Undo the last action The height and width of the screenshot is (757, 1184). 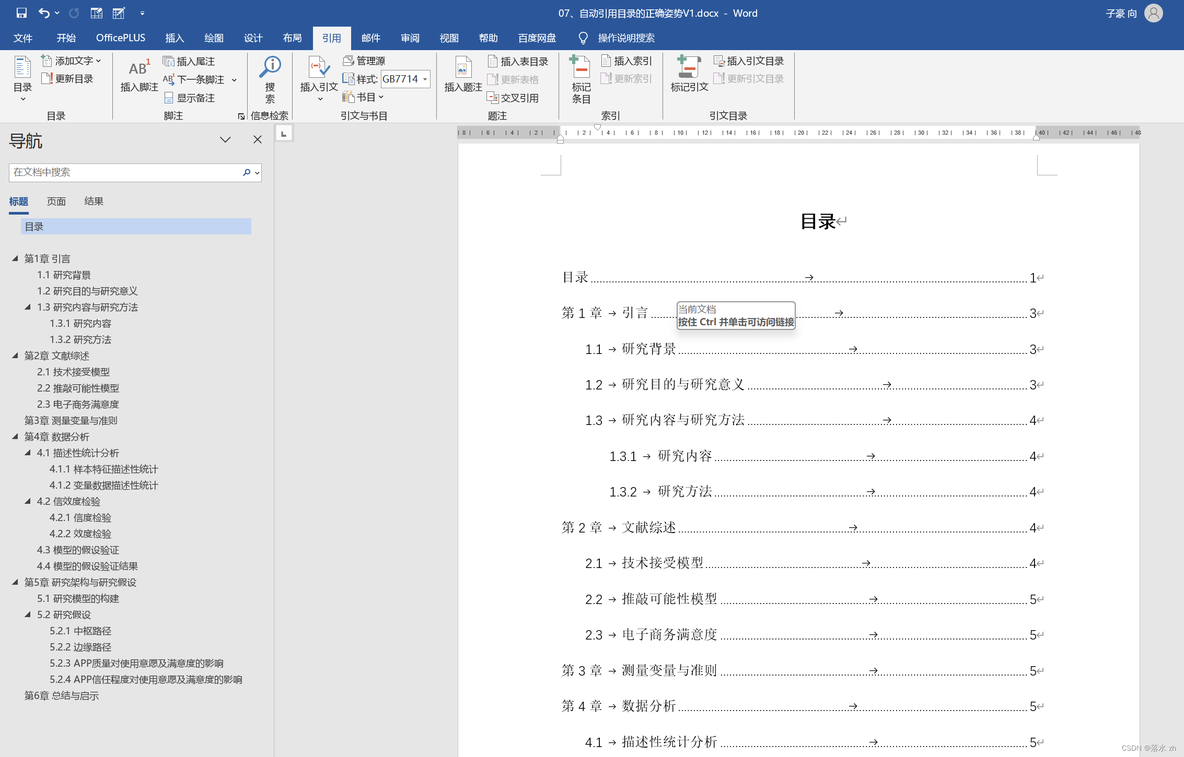point(44,13)
